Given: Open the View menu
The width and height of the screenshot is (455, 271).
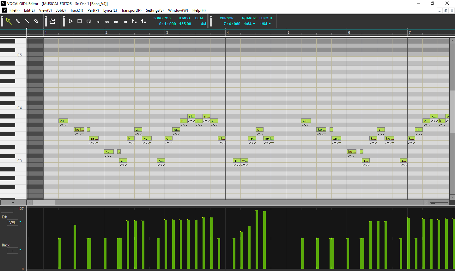Looking at the screenshot, I should [x=45, y=10].
